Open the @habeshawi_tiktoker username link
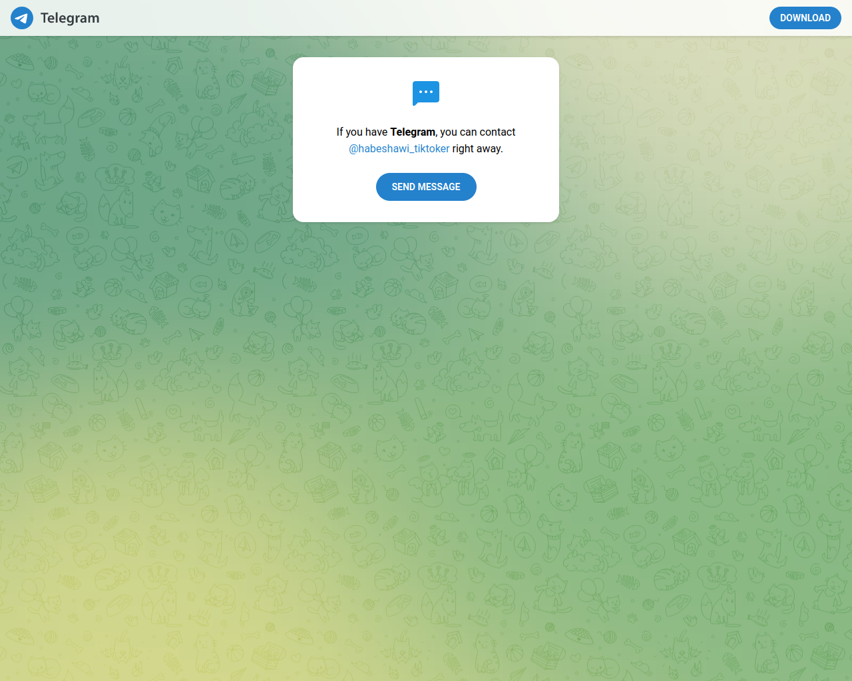The image size is (852, 681). click(399, 148)
